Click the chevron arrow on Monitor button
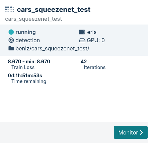Image resolution: width=148 pixels, height=143 pixels. (x=142, y=132)
